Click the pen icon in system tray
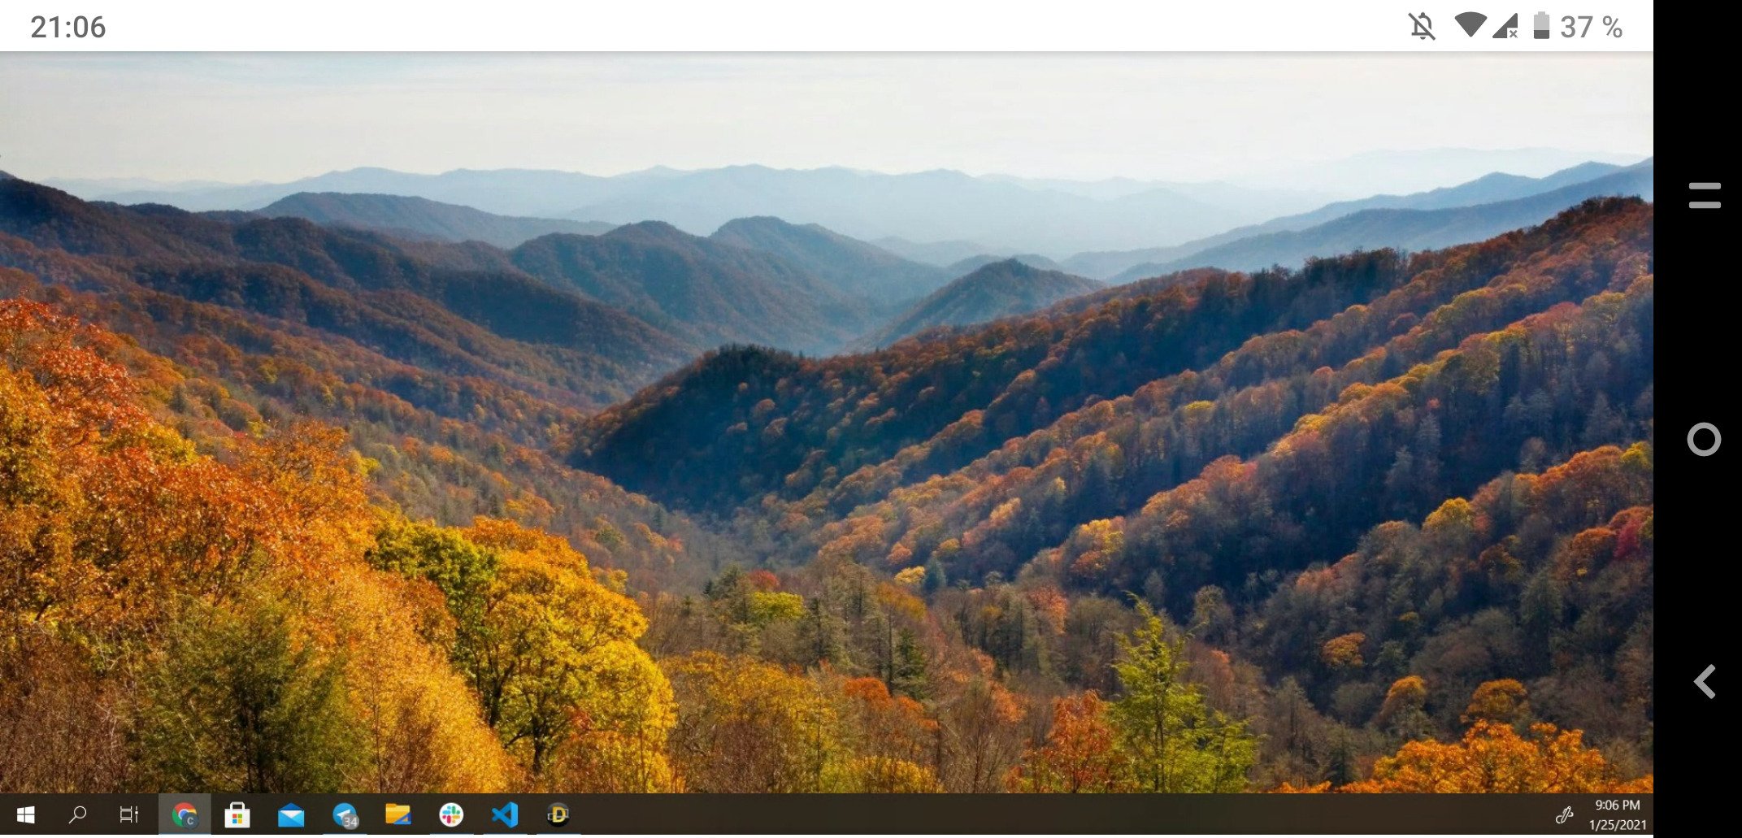This screenshot has height=838, width=1742. click(x=1564, y=815)
